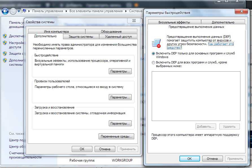Close the Параметры быстродействия dialog
Viewport: 252px width, 168px height.
tap(241, 11)
